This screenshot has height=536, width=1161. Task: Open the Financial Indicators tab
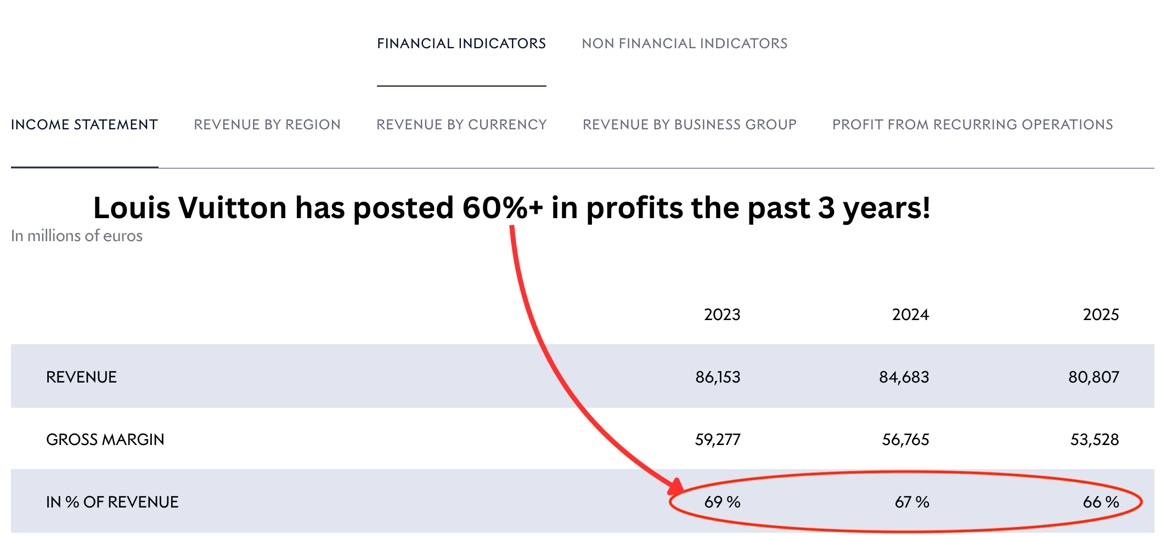461,44
